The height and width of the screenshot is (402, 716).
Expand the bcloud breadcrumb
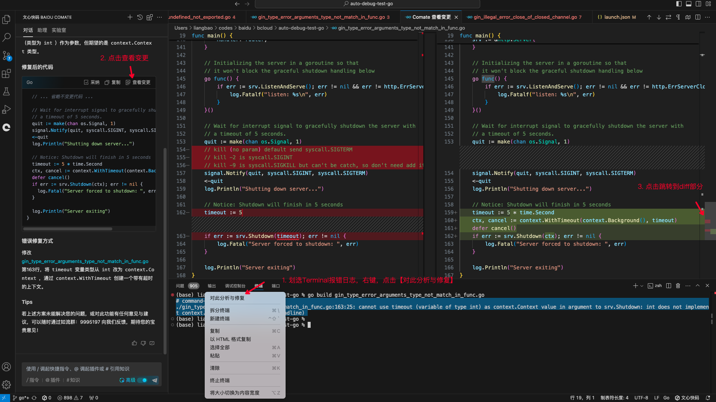[x=265, y=28]
